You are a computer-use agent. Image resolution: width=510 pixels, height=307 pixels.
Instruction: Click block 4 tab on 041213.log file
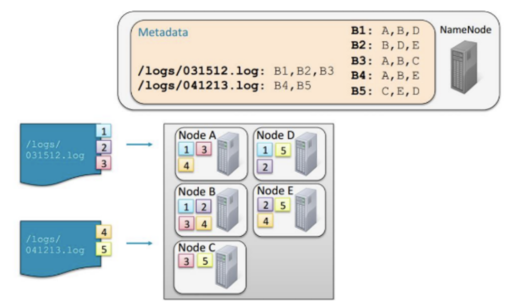[104, 232]
